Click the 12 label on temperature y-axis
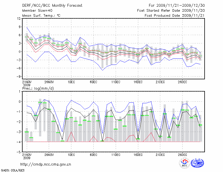The width and height of the screenshot is (223, 172). (x=19, y=19)
